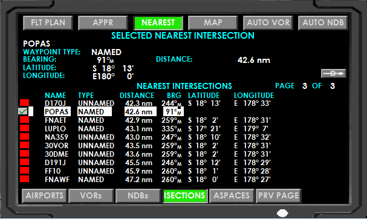Click the highlighted POPAS name cell
The height and width of the screenshot is (219, 367).
click(x=57, y=111)
